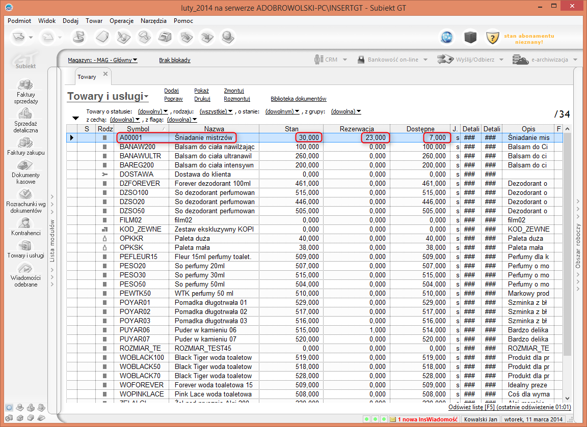This screenshot has width=587, height=427.
Task: Click the table vertical scrollbar down arrow
Action: (567, 398)
